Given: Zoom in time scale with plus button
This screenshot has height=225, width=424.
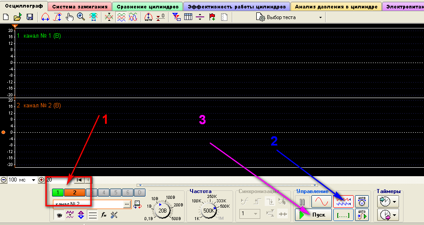Looking at the screenshot, I should pos(41,180).
